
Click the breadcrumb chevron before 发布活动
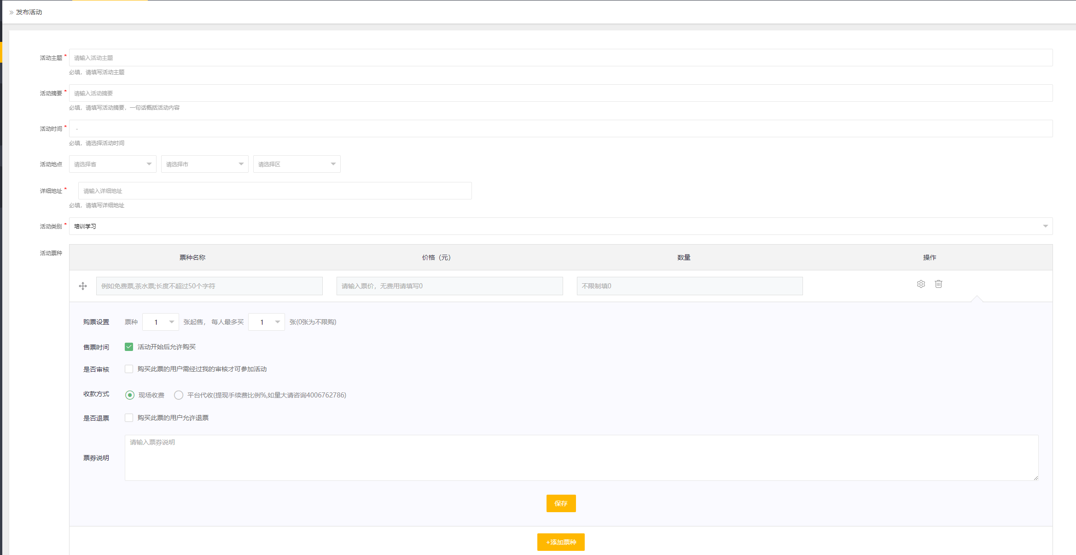pos(12,12)
